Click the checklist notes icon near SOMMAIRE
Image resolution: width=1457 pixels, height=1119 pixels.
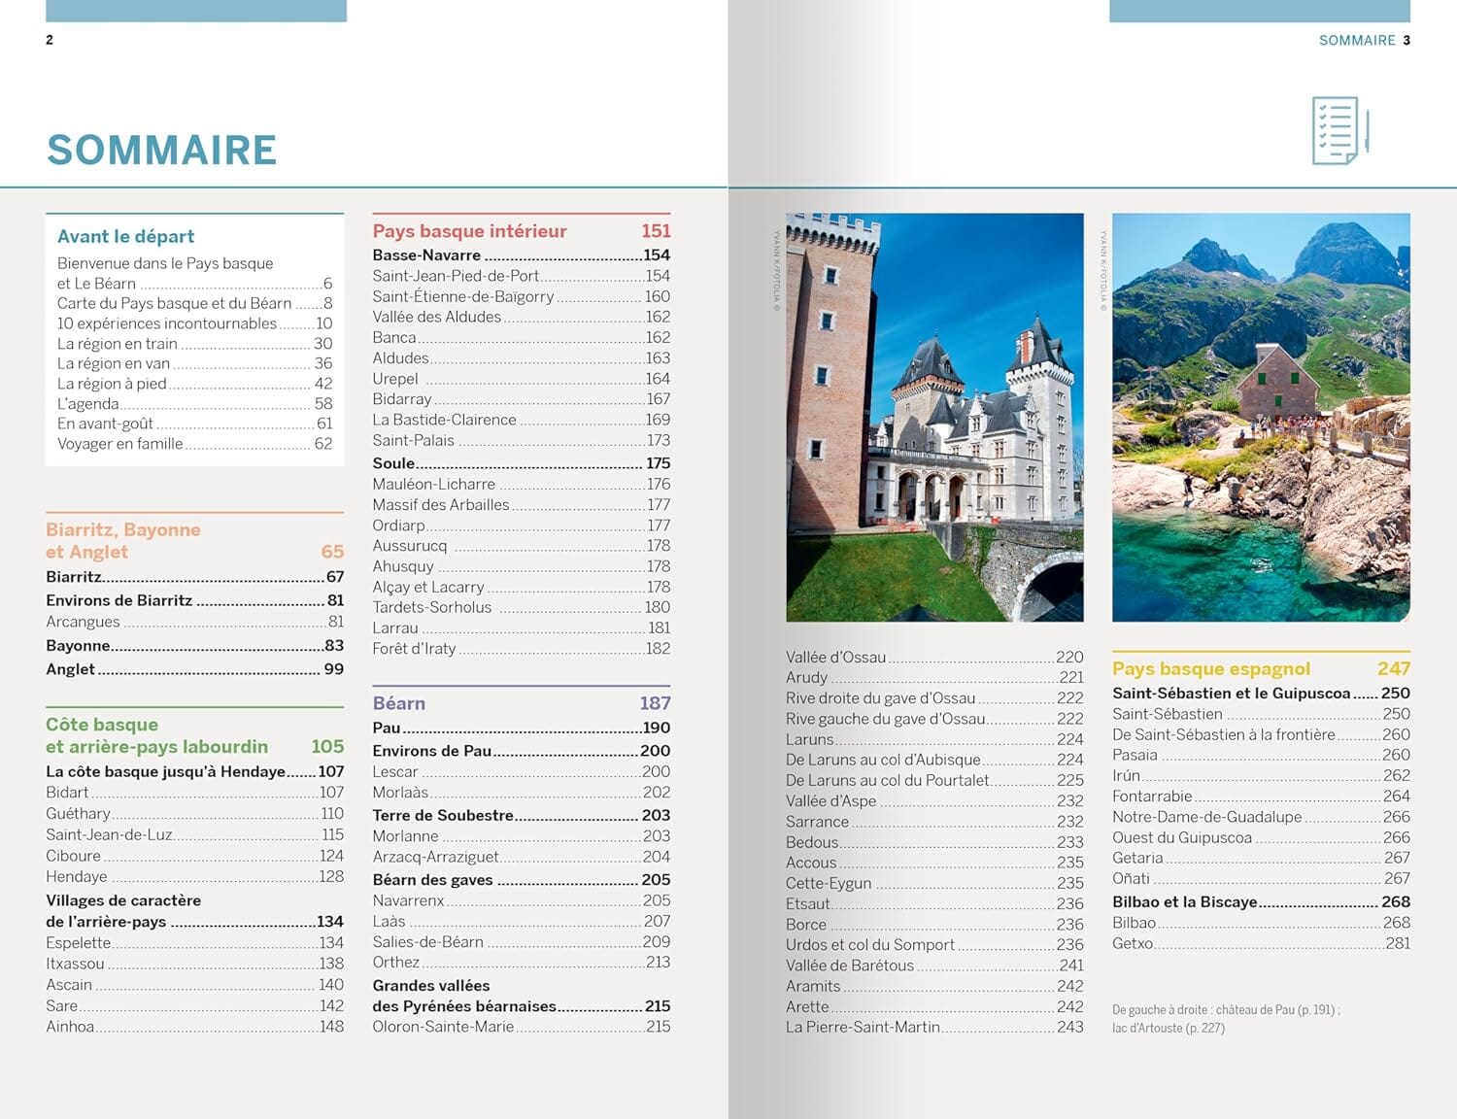(1336, 131)
